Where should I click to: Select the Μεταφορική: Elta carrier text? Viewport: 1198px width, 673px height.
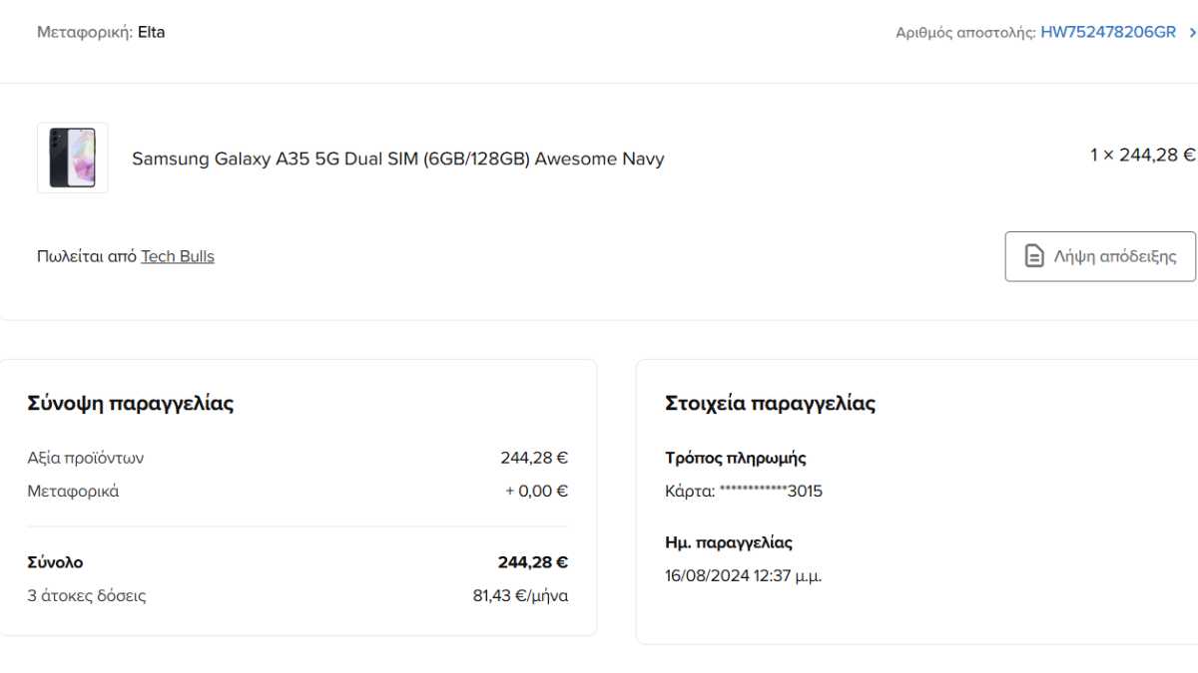(x=101, y=32)
